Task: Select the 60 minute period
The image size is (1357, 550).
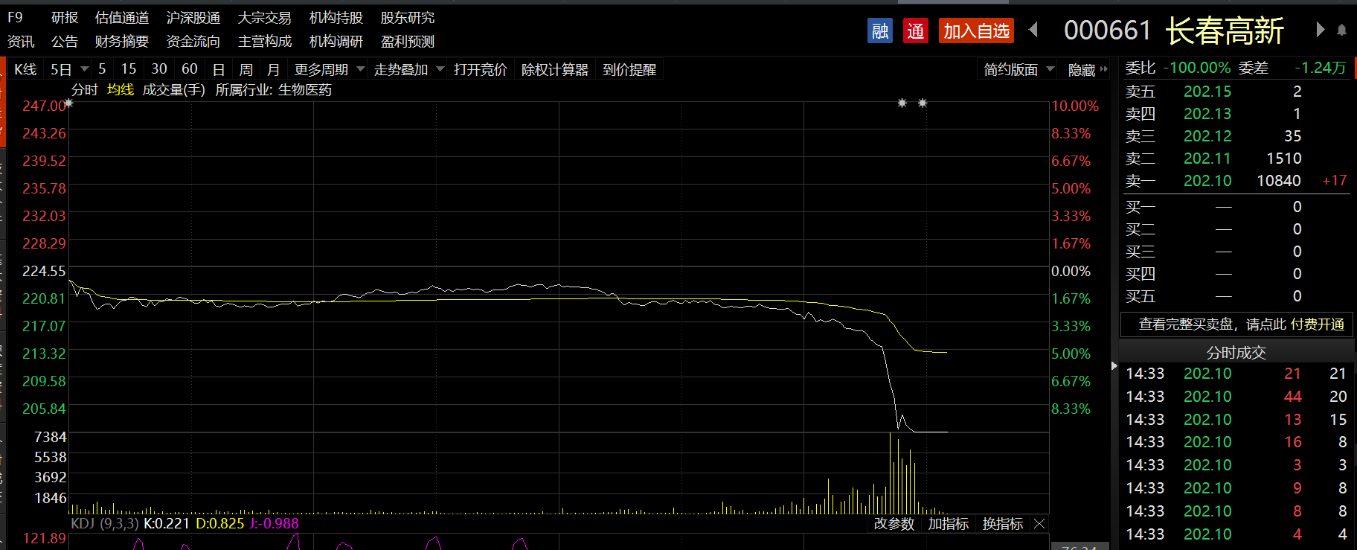Action: pyautogui.click(x=190, y=69)
